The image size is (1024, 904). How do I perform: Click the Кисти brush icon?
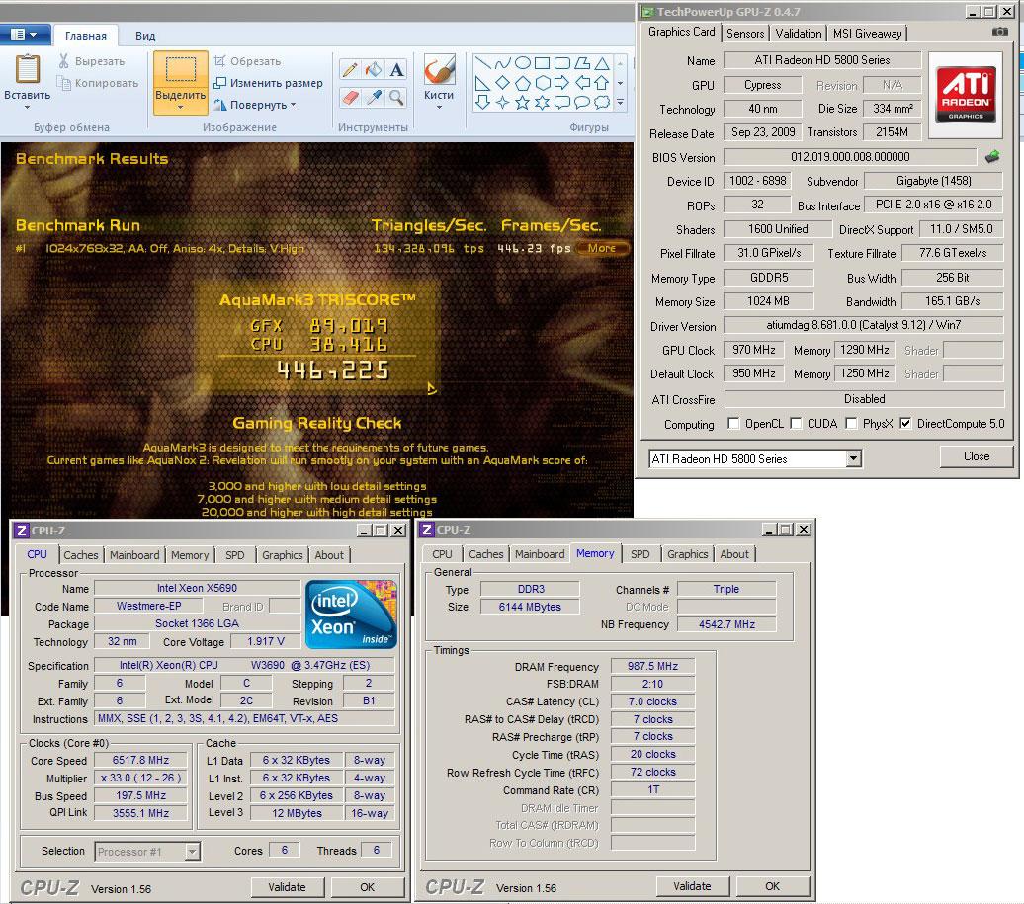point(439,70)
